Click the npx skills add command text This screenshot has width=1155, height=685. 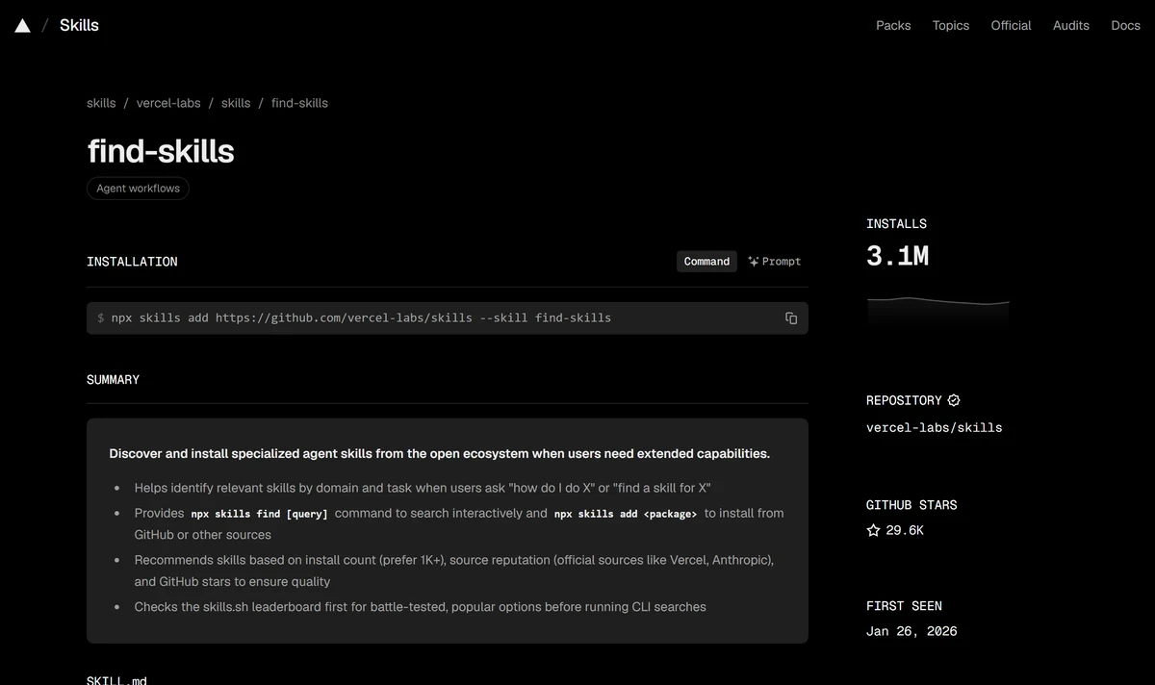(361, 317)
